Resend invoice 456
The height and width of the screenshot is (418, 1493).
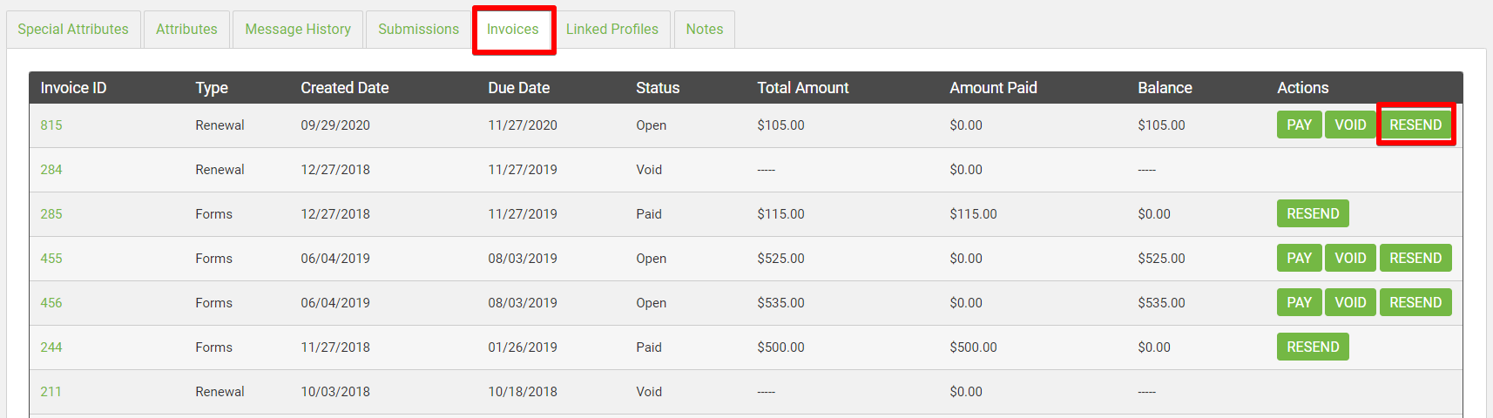[1415, 302]
